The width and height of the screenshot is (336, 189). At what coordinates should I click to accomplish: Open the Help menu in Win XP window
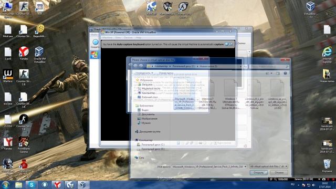[x=139, y=37]
